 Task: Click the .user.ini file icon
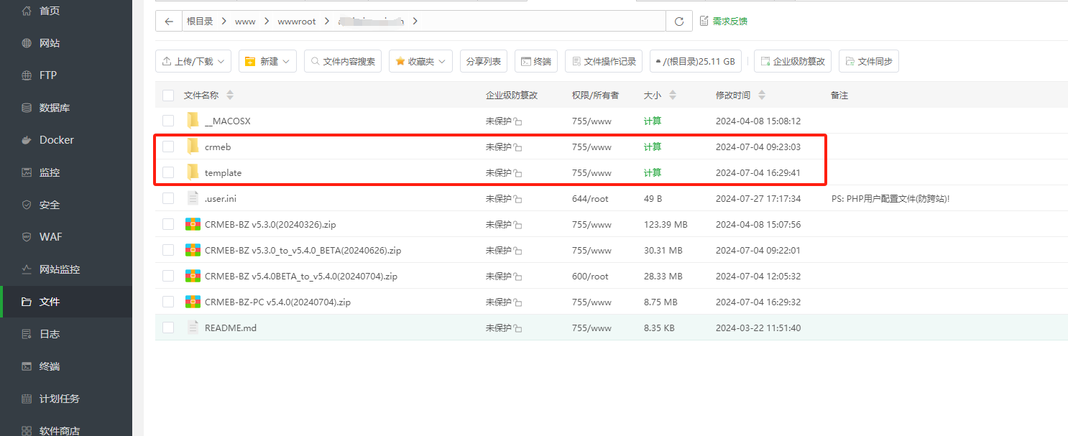click(x=193, y=198)
